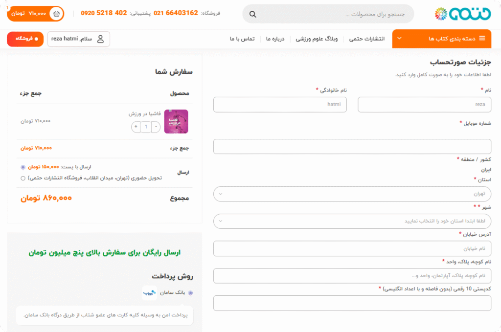Click the روش پرداخت heading
Image resolution: width=501 pixels, height=332 pixels.
173,276
